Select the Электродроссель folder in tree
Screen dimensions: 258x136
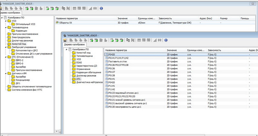[x=20, y=37]
